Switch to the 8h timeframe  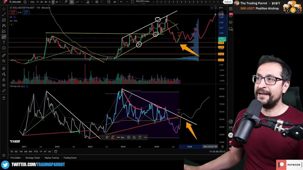coord(46,2)
